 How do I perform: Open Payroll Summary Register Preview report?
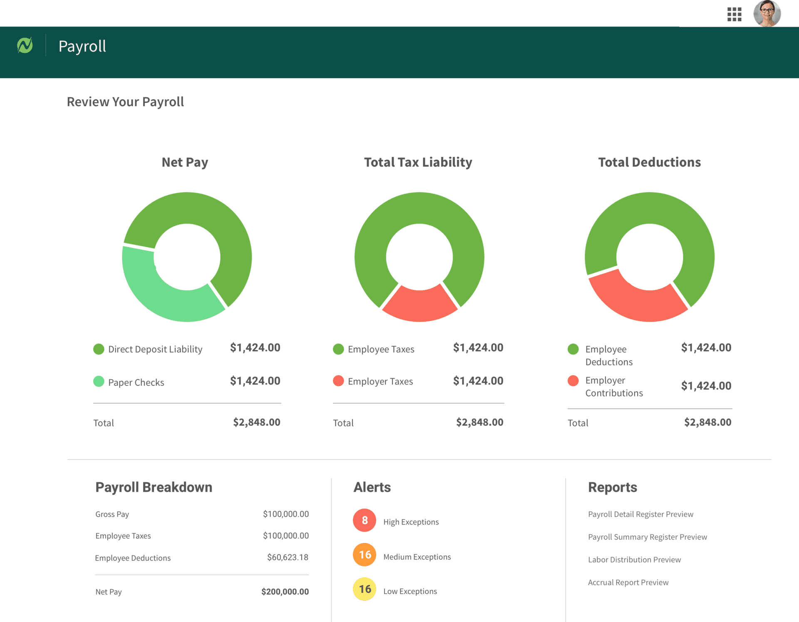(x=648, y=537)
